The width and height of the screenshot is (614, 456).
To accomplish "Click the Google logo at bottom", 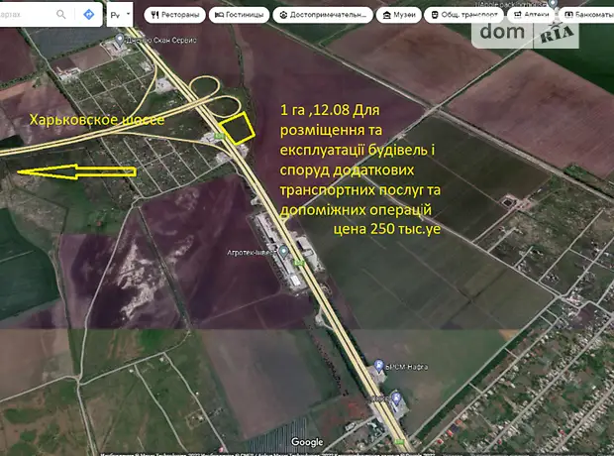I will coord(307,441).
